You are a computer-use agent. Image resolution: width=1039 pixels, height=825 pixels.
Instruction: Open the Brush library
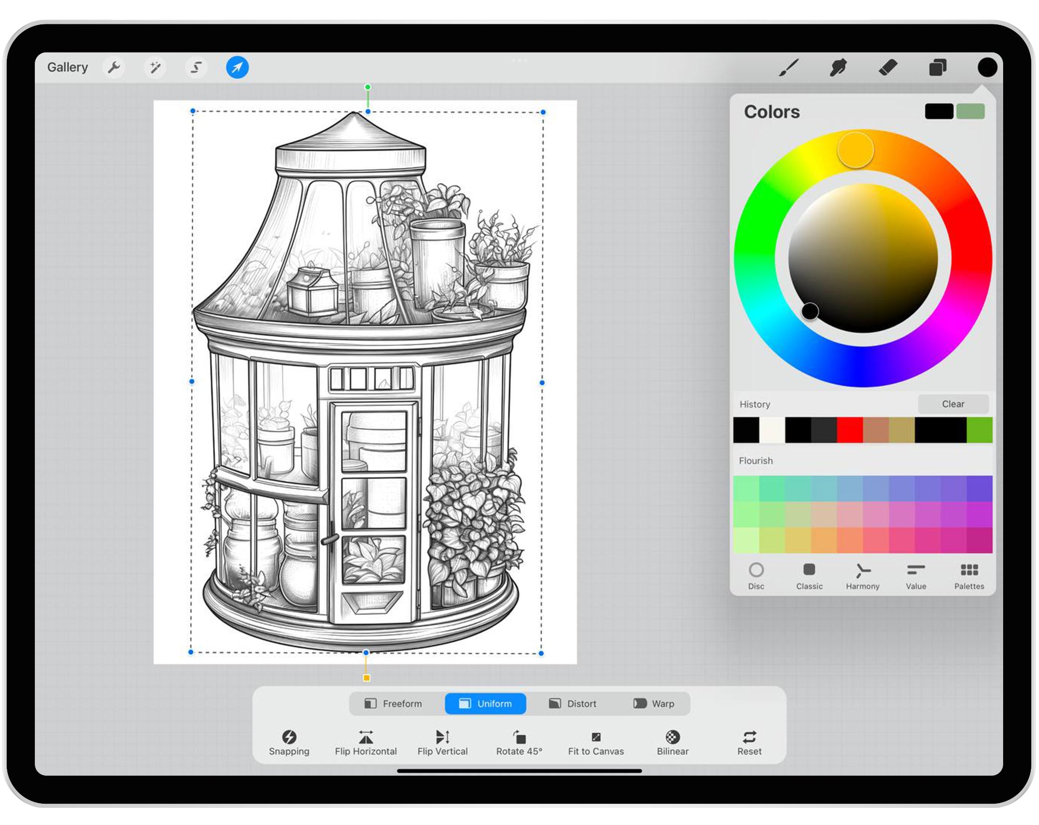(x=790, y=67)
